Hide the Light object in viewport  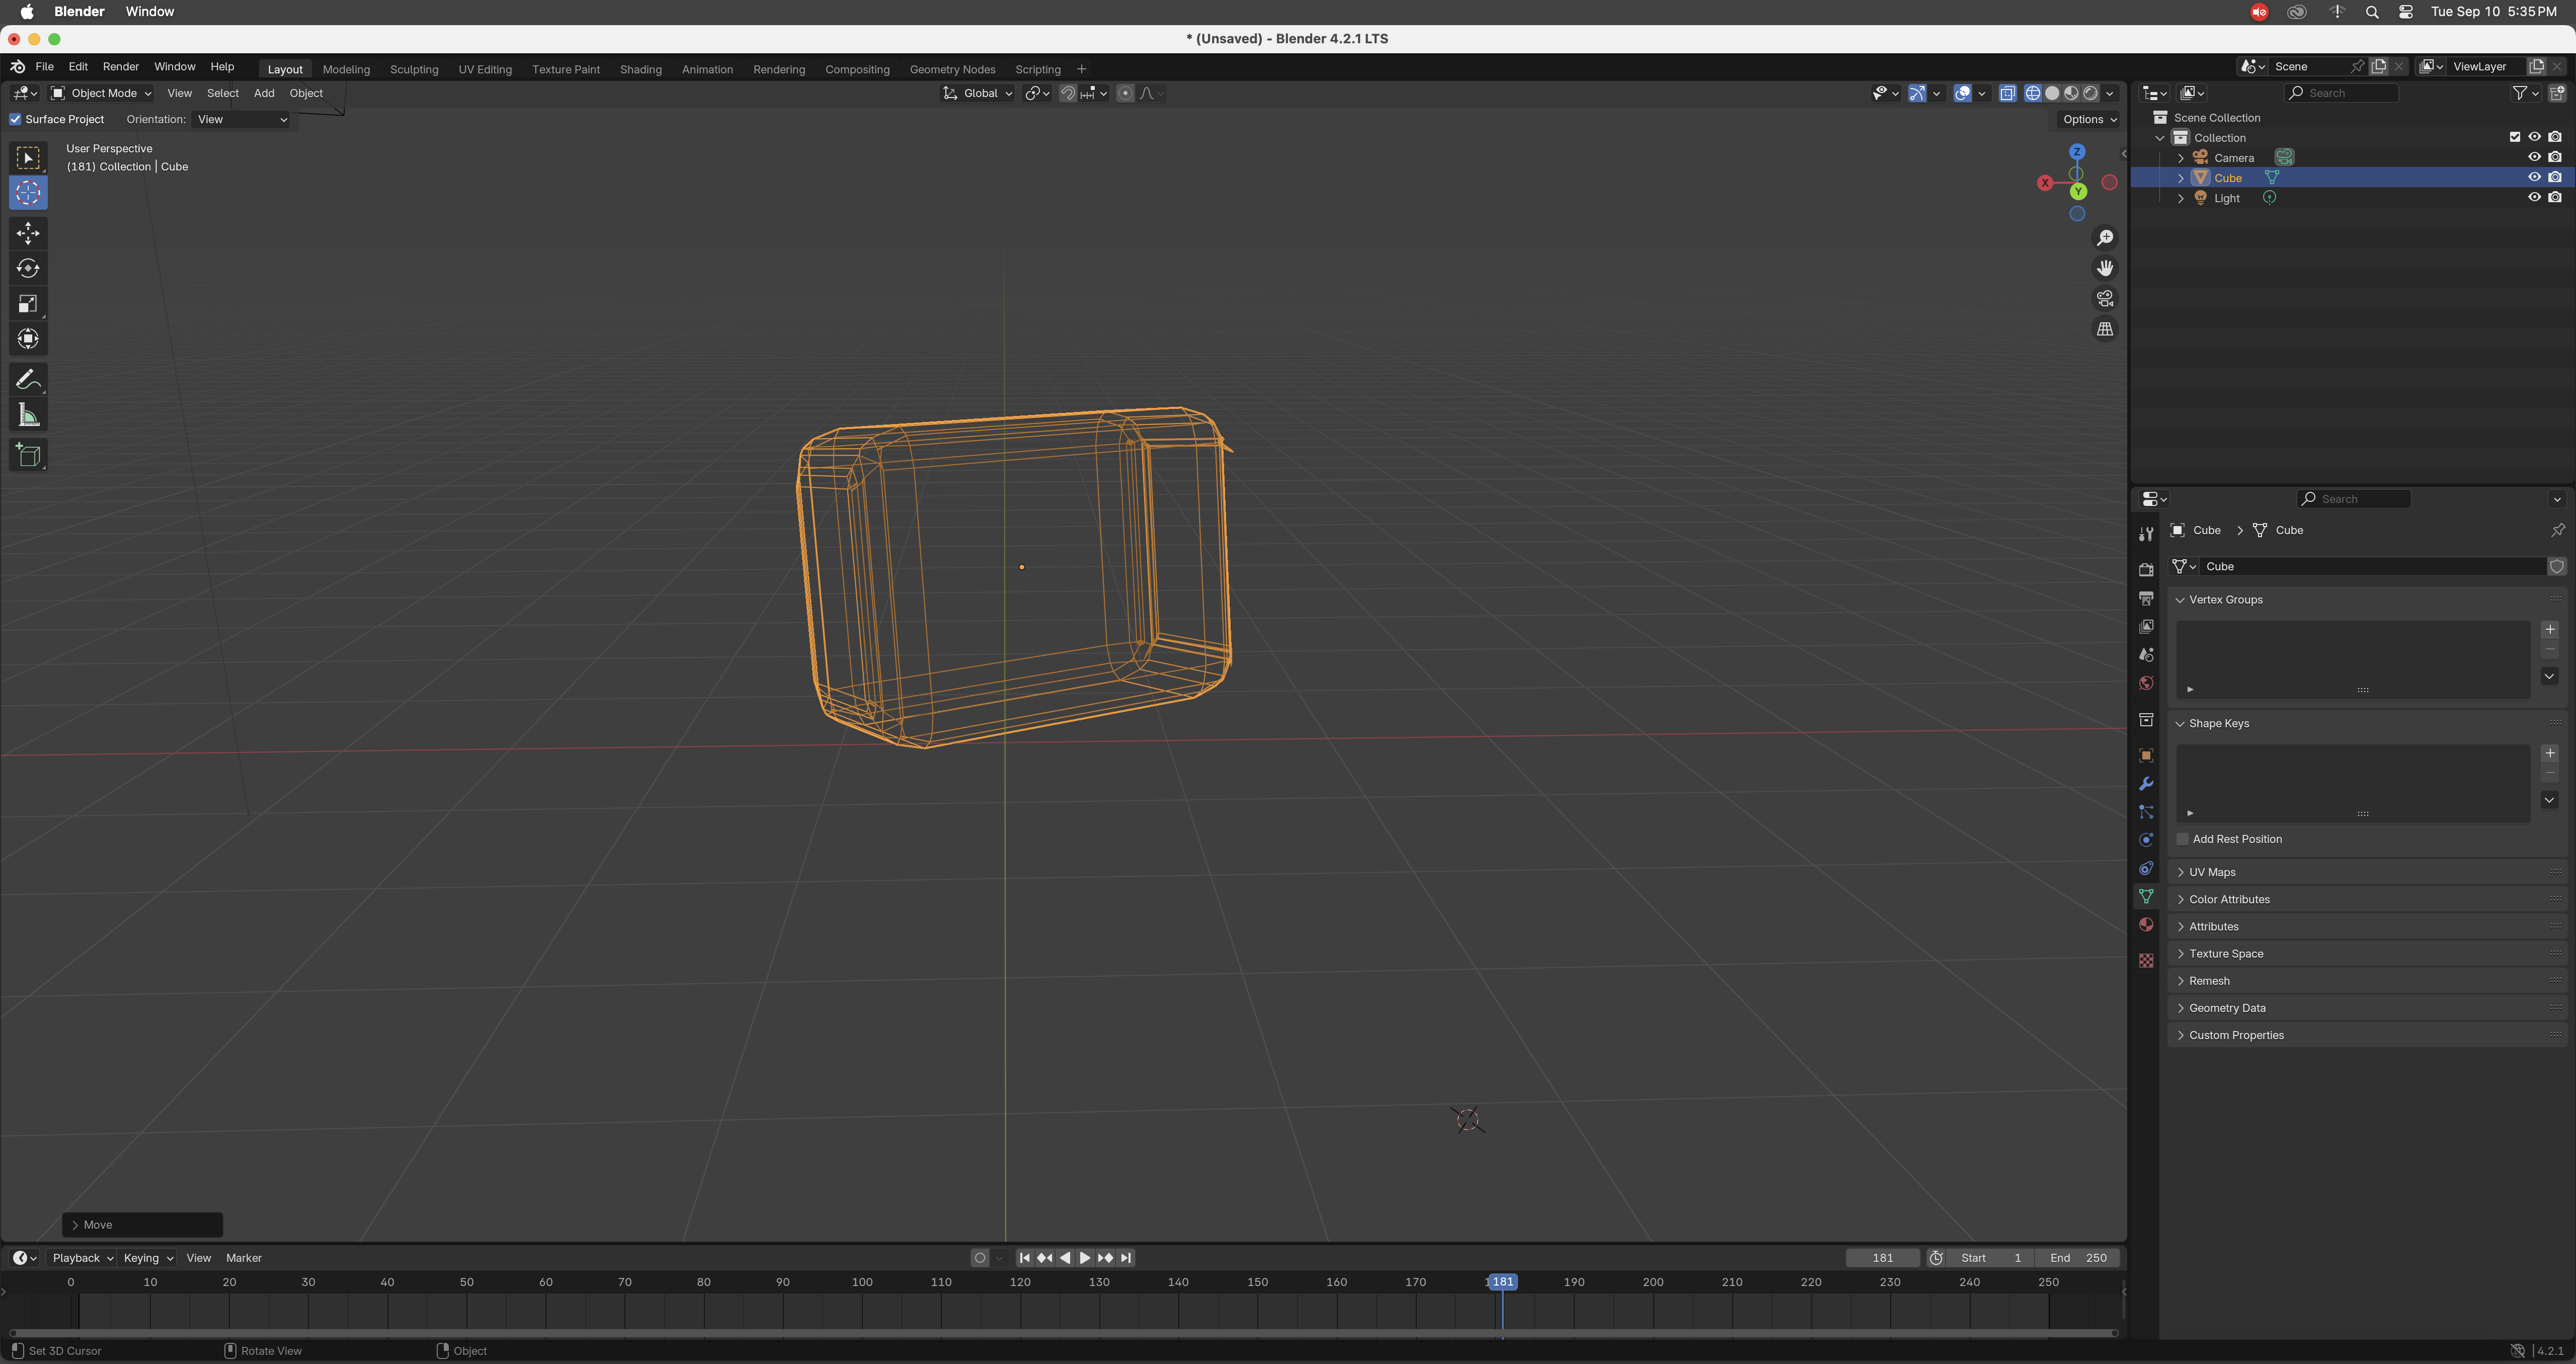pos(2534,198)
